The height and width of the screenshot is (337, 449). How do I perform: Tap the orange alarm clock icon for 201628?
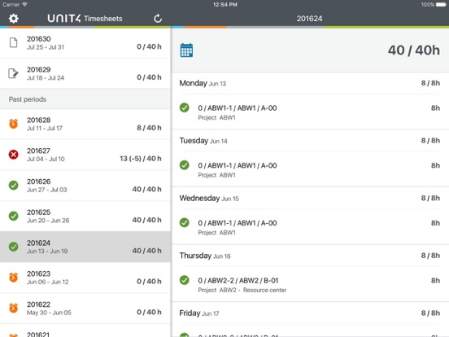click(x=14, y=124)
